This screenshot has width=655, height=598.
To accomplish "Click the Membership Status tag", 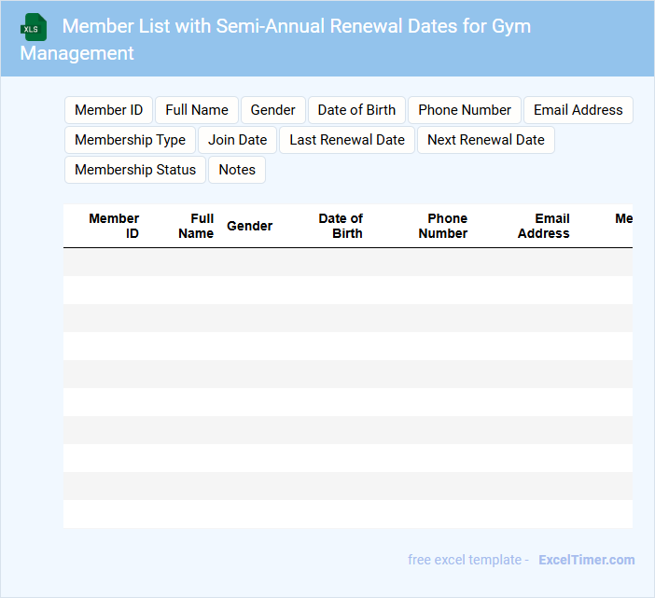I will (x=135, y=170).
